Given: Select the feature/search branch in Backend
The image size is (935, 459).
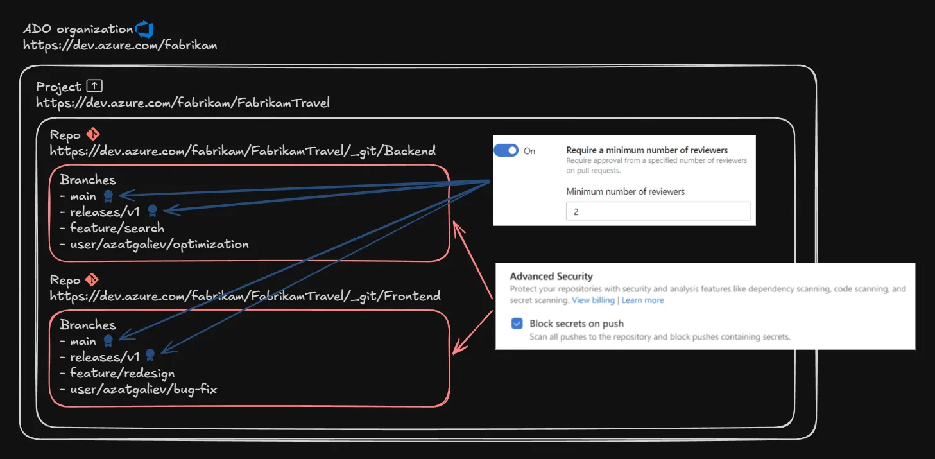Looking at the screenshot, I should coord(117,228).
